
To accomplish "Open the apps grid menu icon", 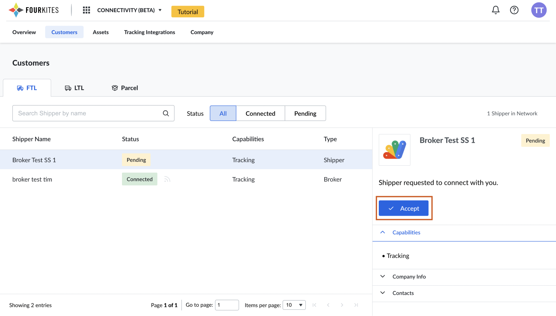I will coord(87,10).
